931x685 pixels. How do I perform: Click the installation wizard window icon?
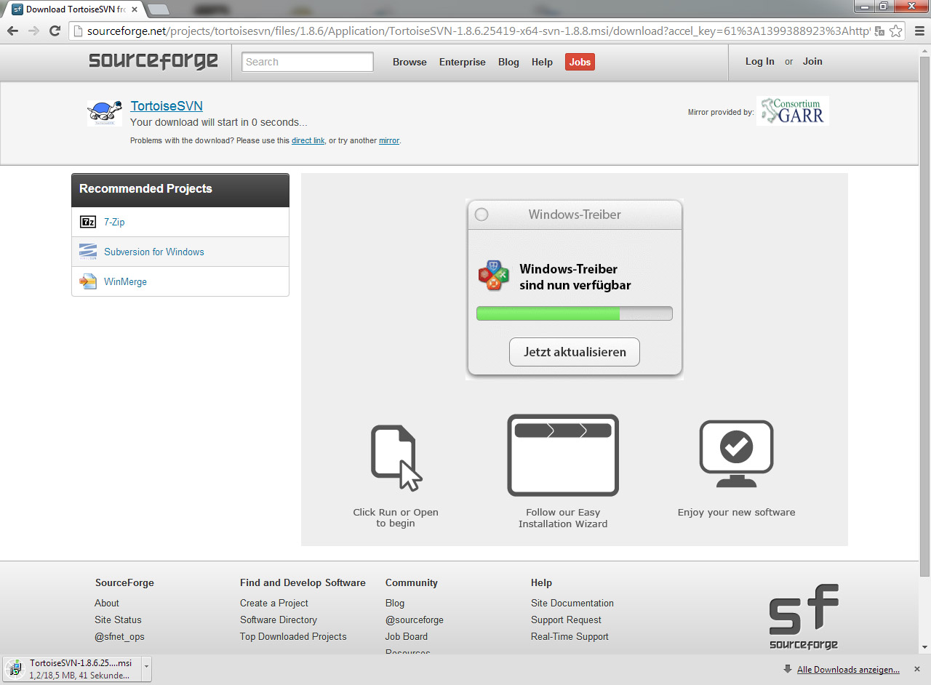563,455
